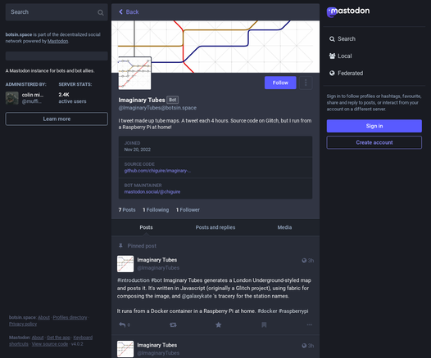Click the tube map header banner image
Image resolution: width=431 pixels, height=358 pixels.
click(215, 47)
